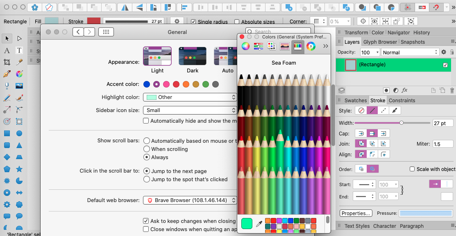Select the Vector Crop tool
This screenshot has width=456, height=236.
(x=7, y=62)
